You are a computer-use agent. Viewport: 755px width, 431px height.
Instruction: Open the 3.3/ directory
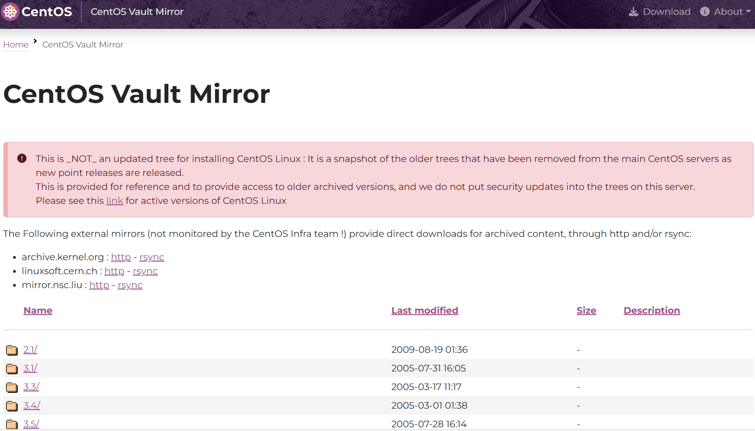pos(31,387)
